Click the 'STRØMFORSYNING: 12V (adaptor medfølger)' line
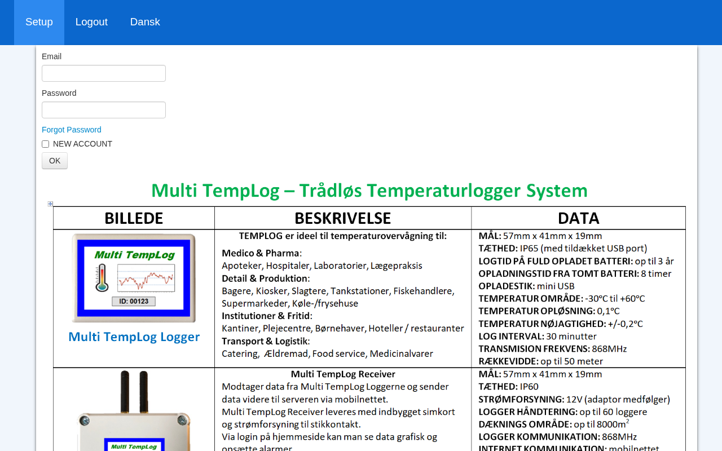722x451 pixels. coord(574,400)
